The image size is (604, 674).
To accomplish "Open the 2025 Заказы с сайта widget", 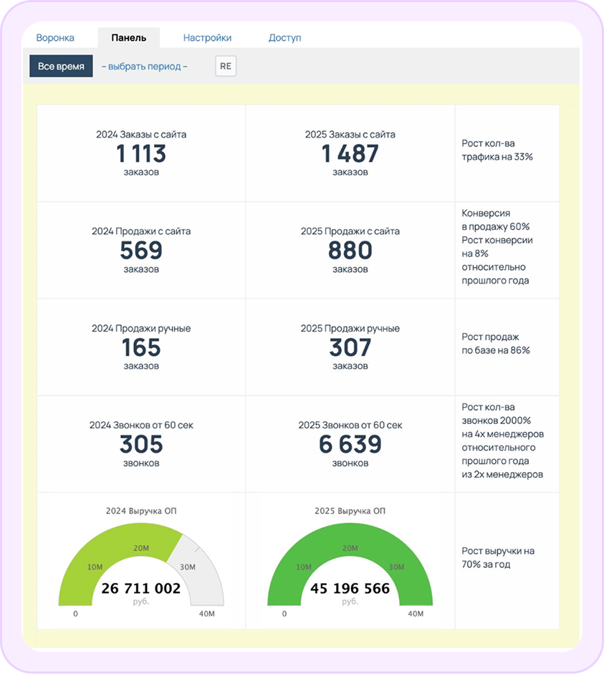I will [x=350, y=153].
